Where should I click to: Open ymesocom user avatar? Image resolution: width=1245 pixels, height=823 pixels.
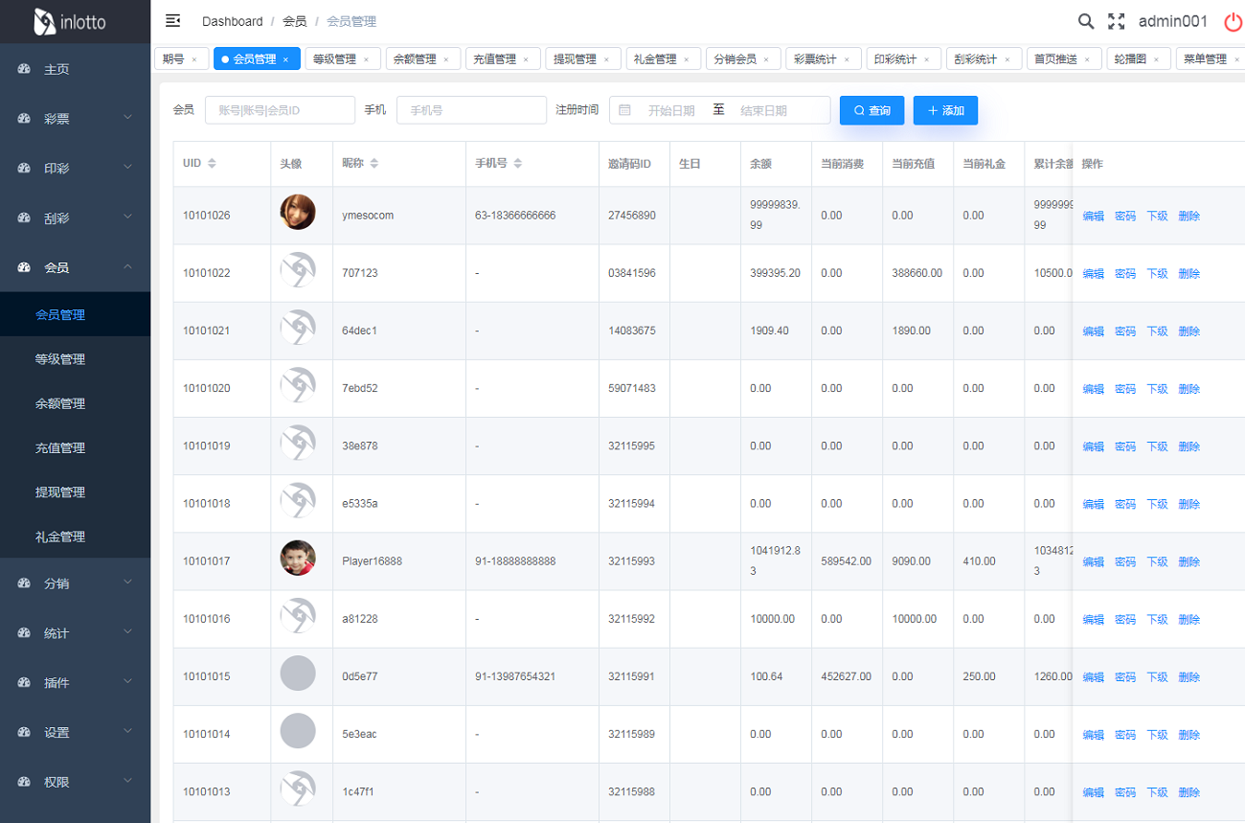click(x=298, y=212)
